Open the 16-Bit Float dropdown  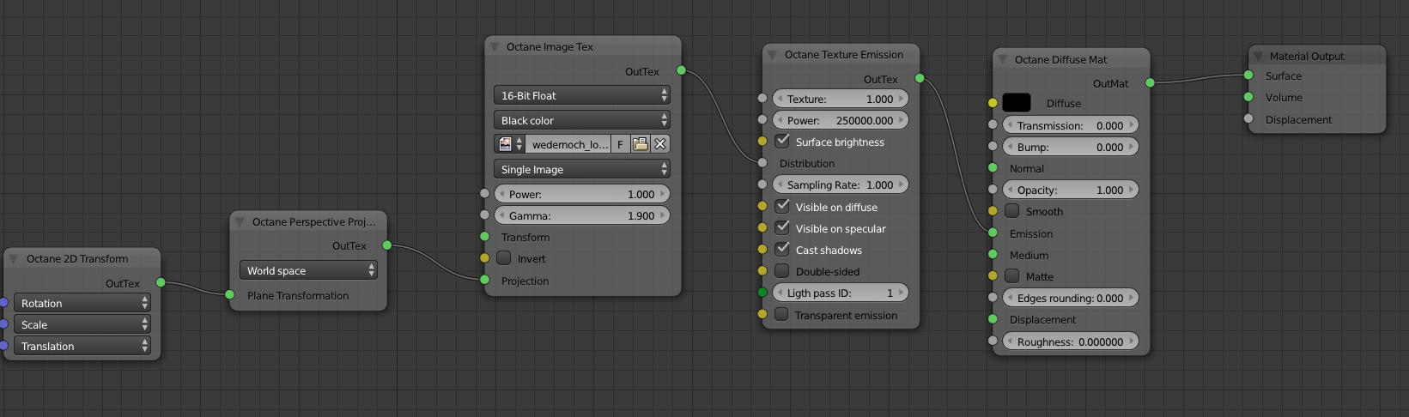coord(581,95)
